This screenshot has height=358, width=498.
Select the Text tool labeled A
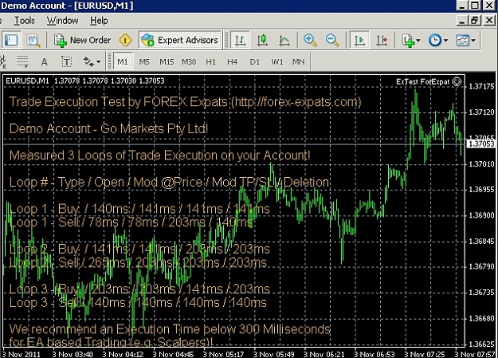tap(44, 61)
